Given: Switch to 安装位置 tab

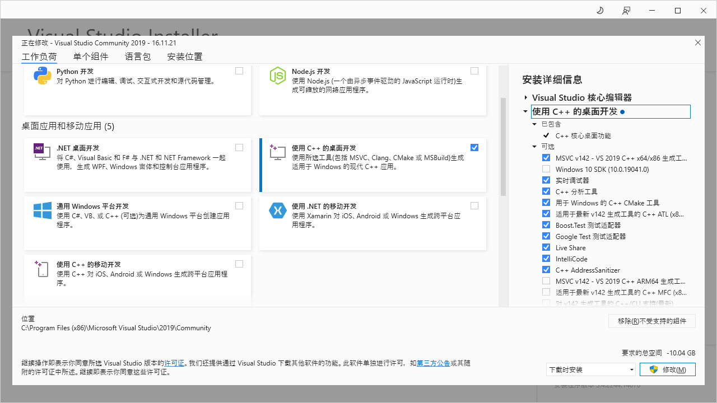Looking at the screenshot, I should (185, 57).
